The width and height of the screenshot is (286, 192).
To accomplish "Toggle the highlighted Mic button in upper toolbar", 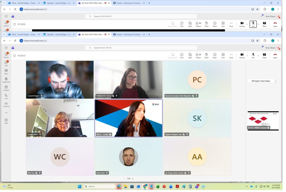I will pos(253,24).
